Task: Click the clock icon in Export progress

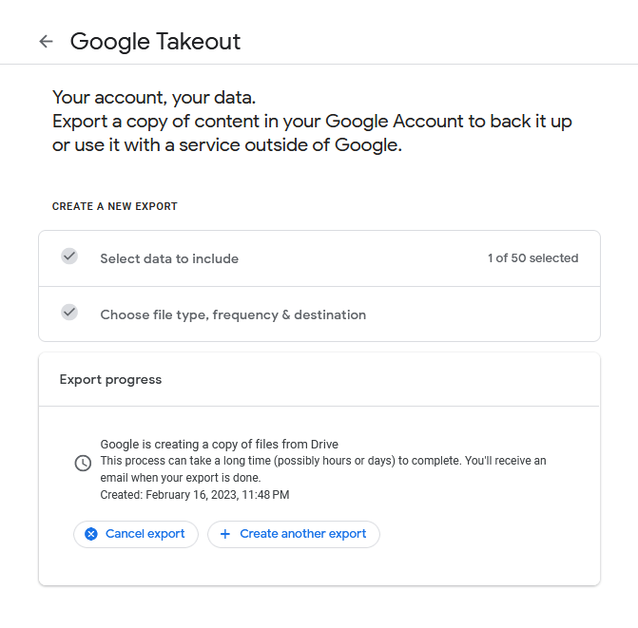Action: 83,463
